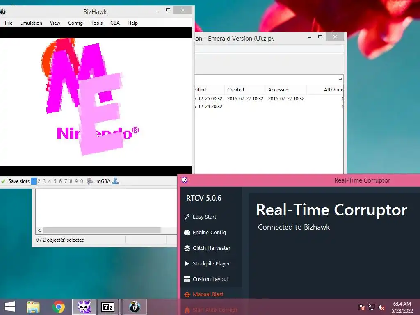Select the Created cell 2016-07-27 10:32
This screenshot has height=315, width=420.
[245, 98]
